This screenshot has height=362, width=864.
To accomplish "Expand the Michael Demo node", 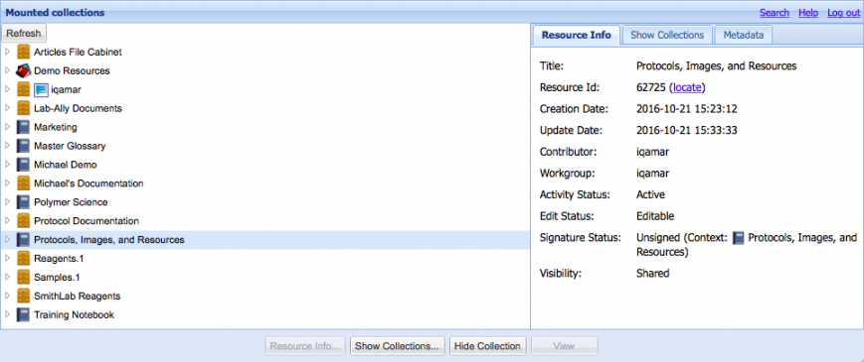I will click(7, 165).
